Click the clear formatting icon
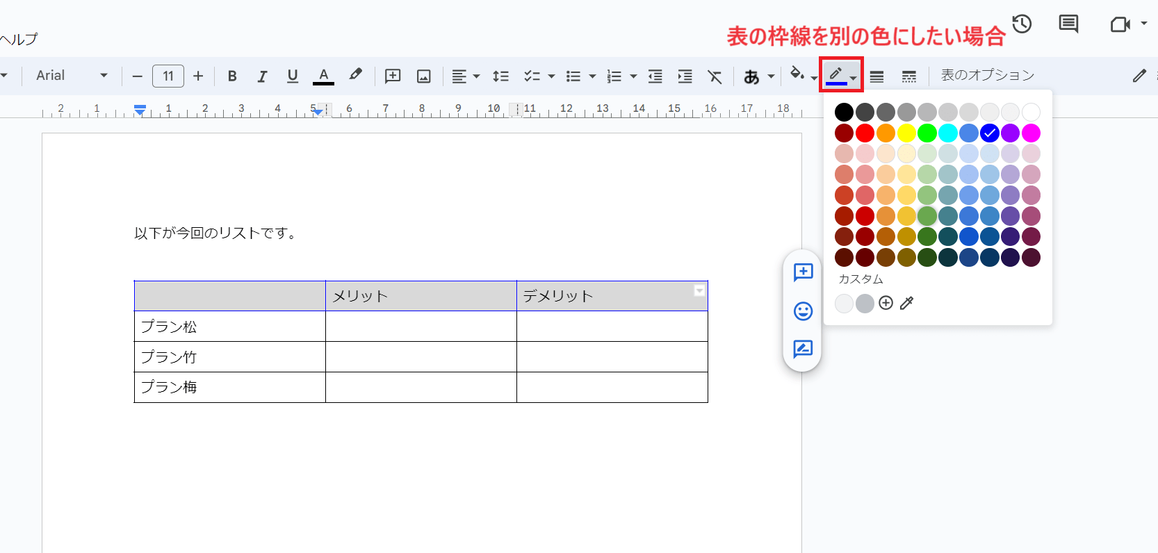This screenshot has height=553, width=1158. click(x=715, y=76)
